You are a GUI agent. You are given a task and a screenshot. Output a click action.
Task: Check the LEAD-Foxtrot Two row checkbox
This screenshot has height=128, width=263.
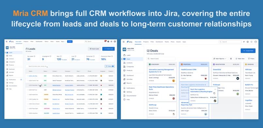point(28,81)
